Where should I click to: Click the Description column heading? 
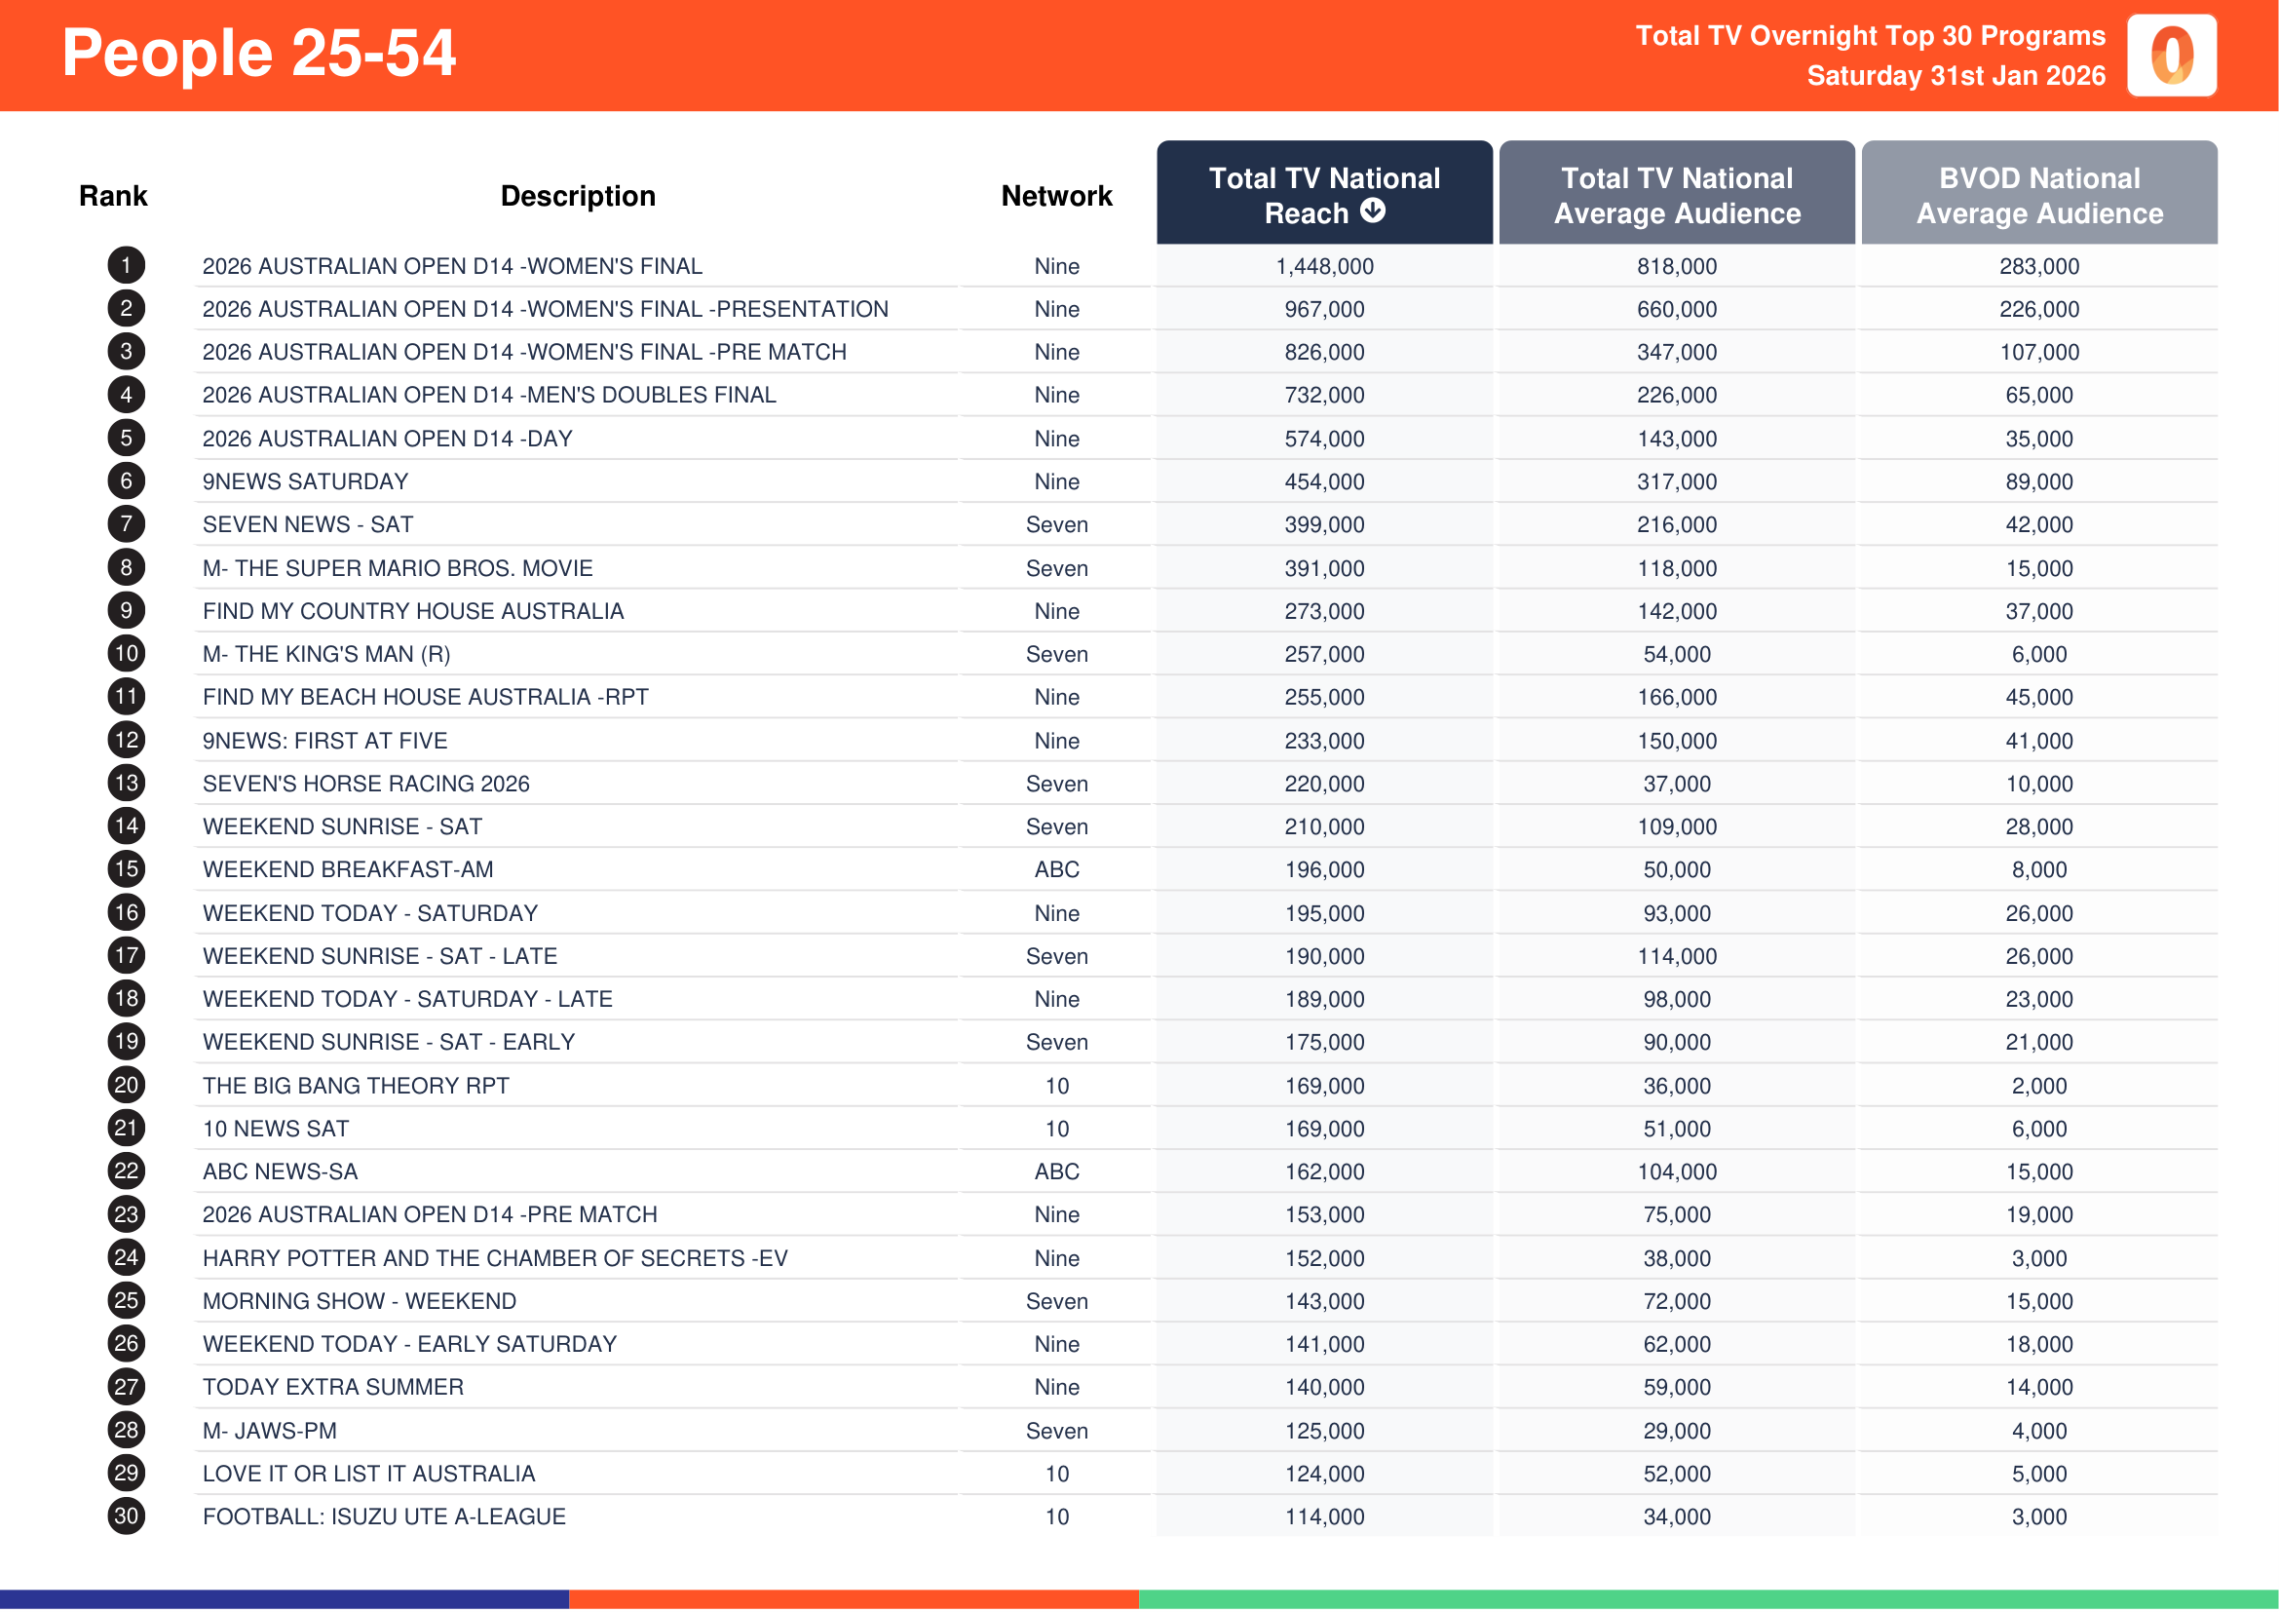pyautogui.click(x=578, y=196)
